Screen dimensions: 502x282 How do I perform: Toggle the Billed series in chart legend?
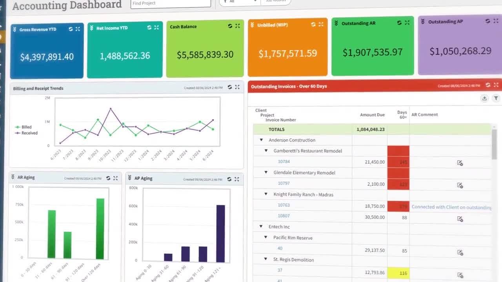pos(24,127)
